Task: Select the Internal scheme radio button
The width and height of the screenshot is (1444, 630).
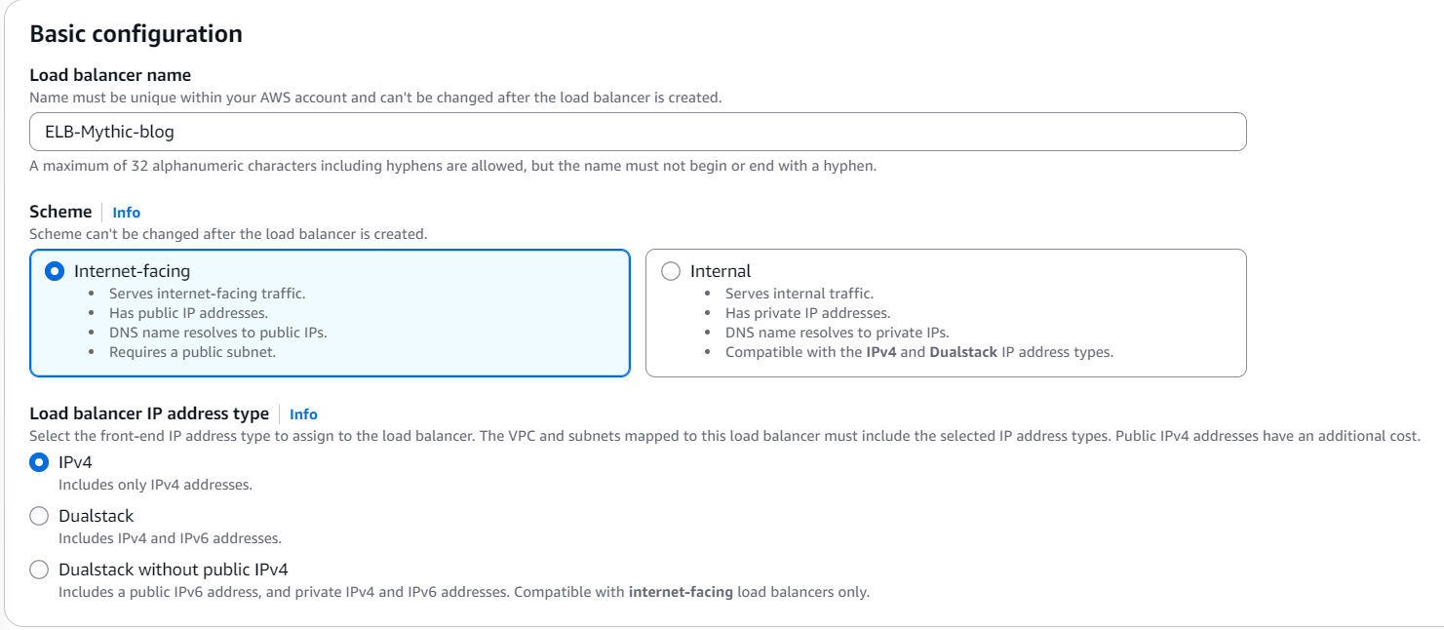Action: coord(671,271)
